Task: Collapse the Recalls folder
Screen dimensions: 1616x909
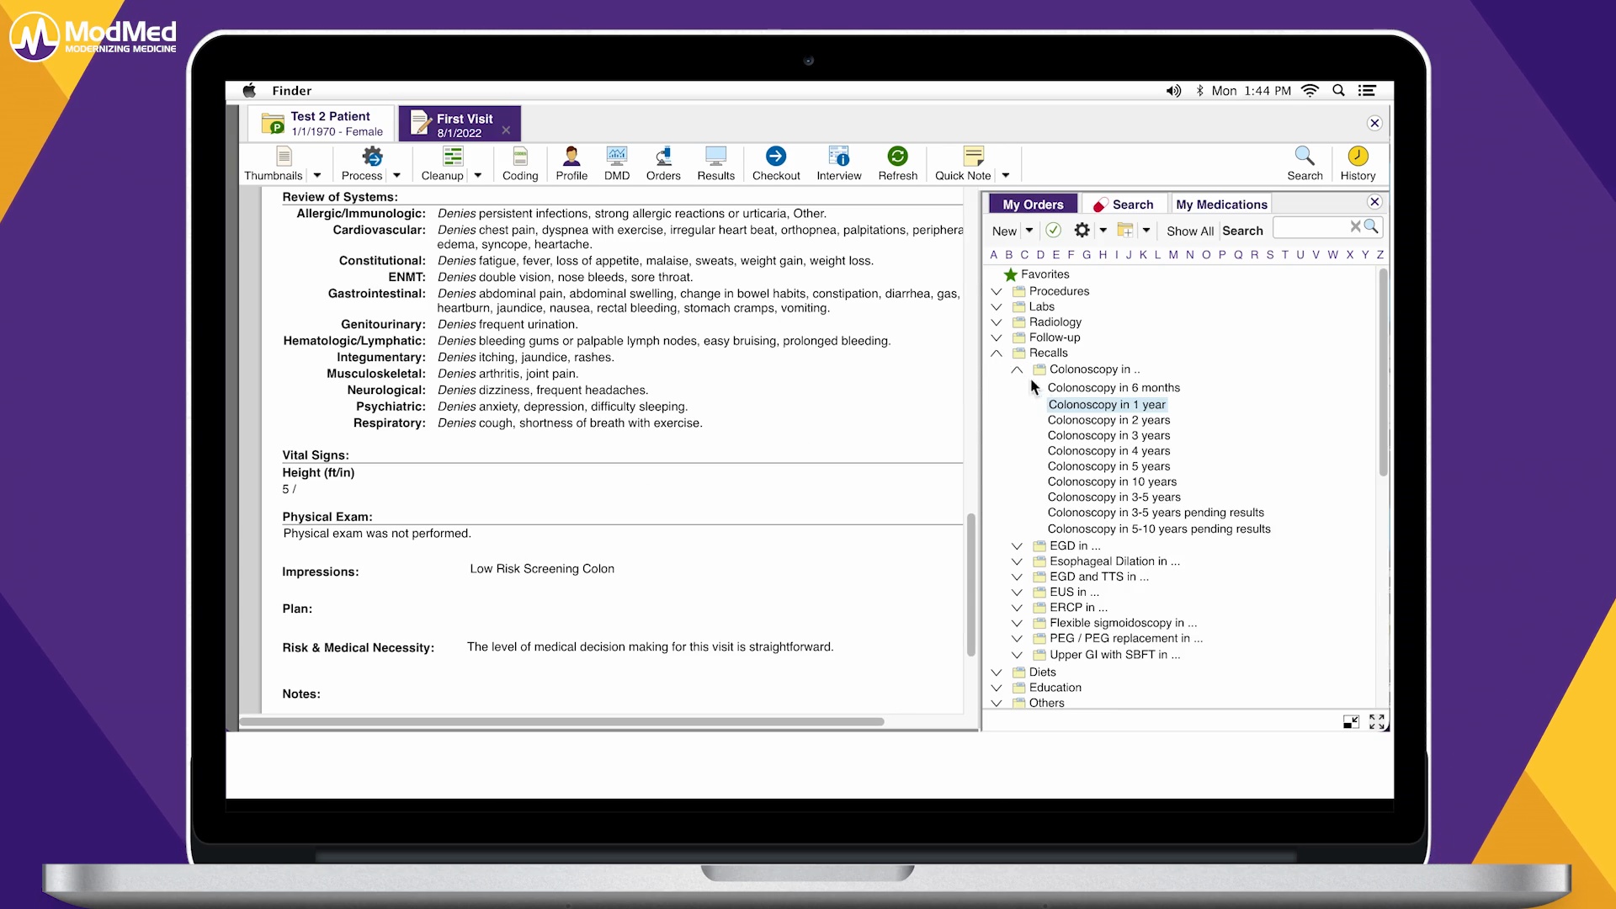Action: coord(997,353)
